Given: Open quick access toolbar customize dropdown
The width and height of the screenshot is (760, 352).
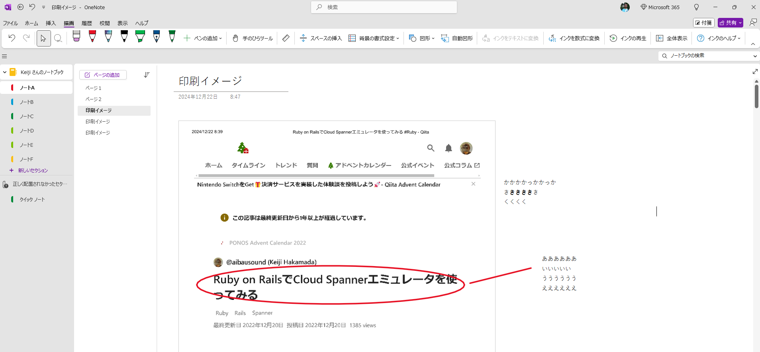Looking at the screenshot, I should click(43, 7).
